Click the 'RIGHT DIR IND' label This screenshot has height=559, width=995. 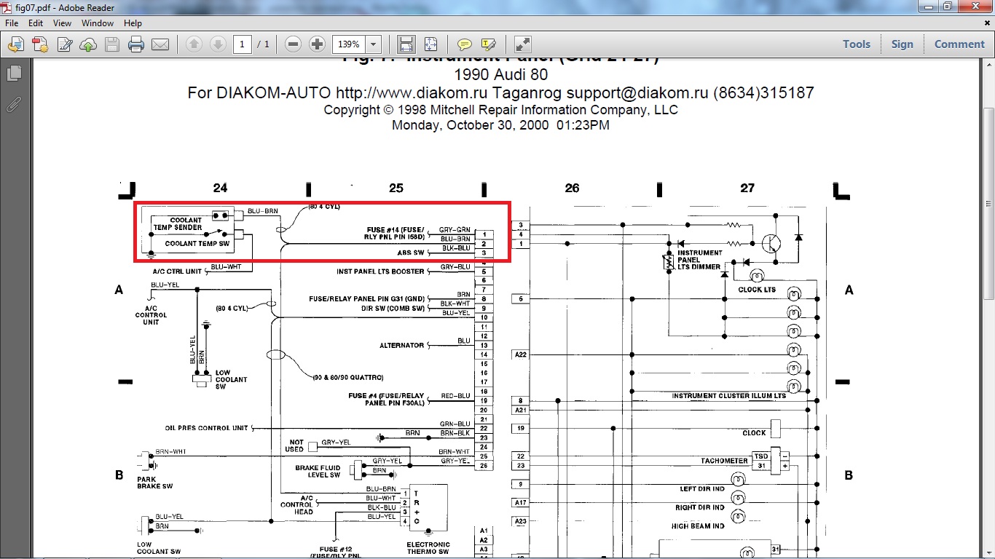tap(700, 507)
